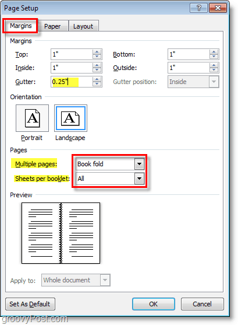The width and height of the screenshot is (238, 325).
Task: Decrease the Inside margin with down arrow
Action: [x=97, y=70]
